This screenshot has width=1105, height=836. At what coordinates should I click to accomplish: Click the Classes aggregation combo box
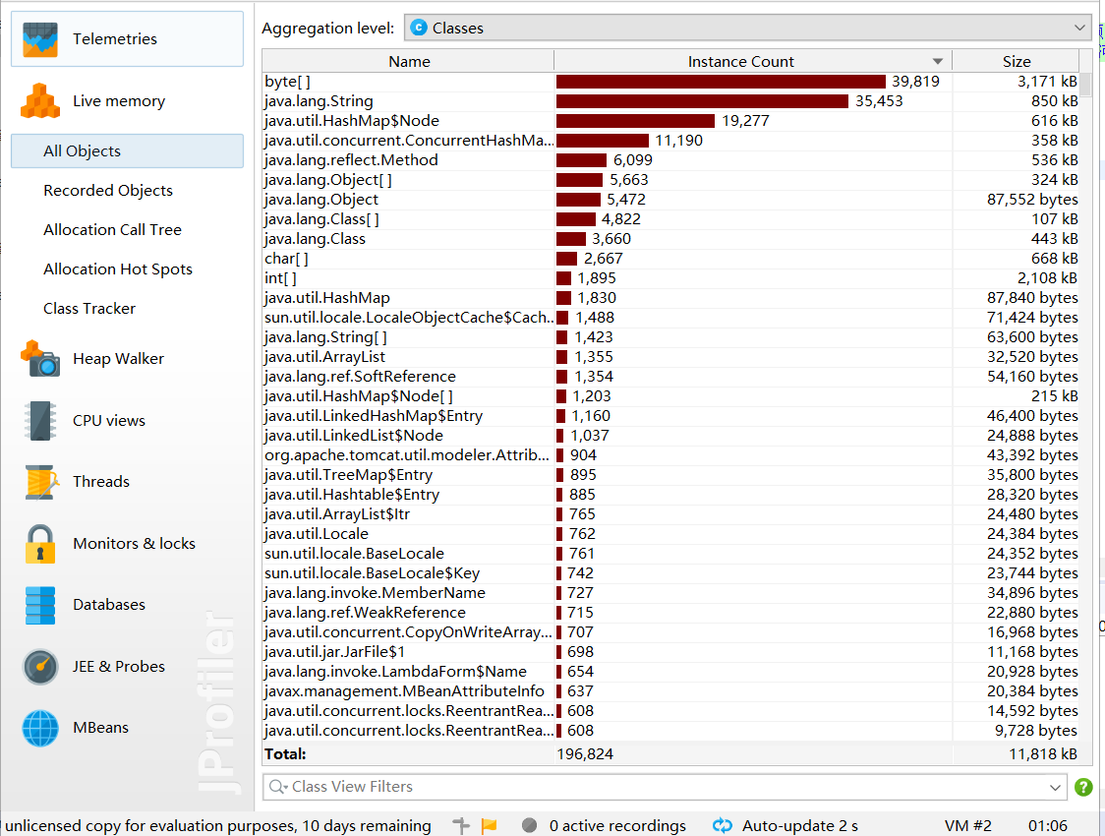[748, 28]
